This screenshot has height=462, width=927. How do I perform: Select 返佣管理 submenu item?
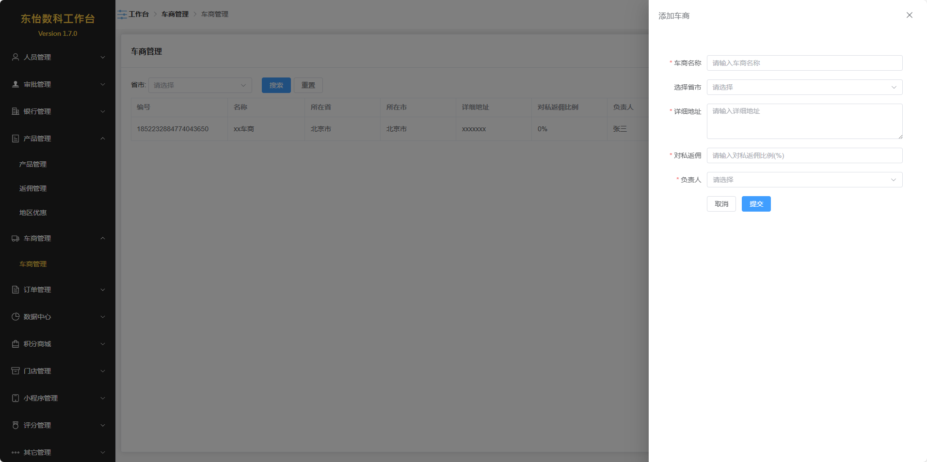(x=33, y=188)
